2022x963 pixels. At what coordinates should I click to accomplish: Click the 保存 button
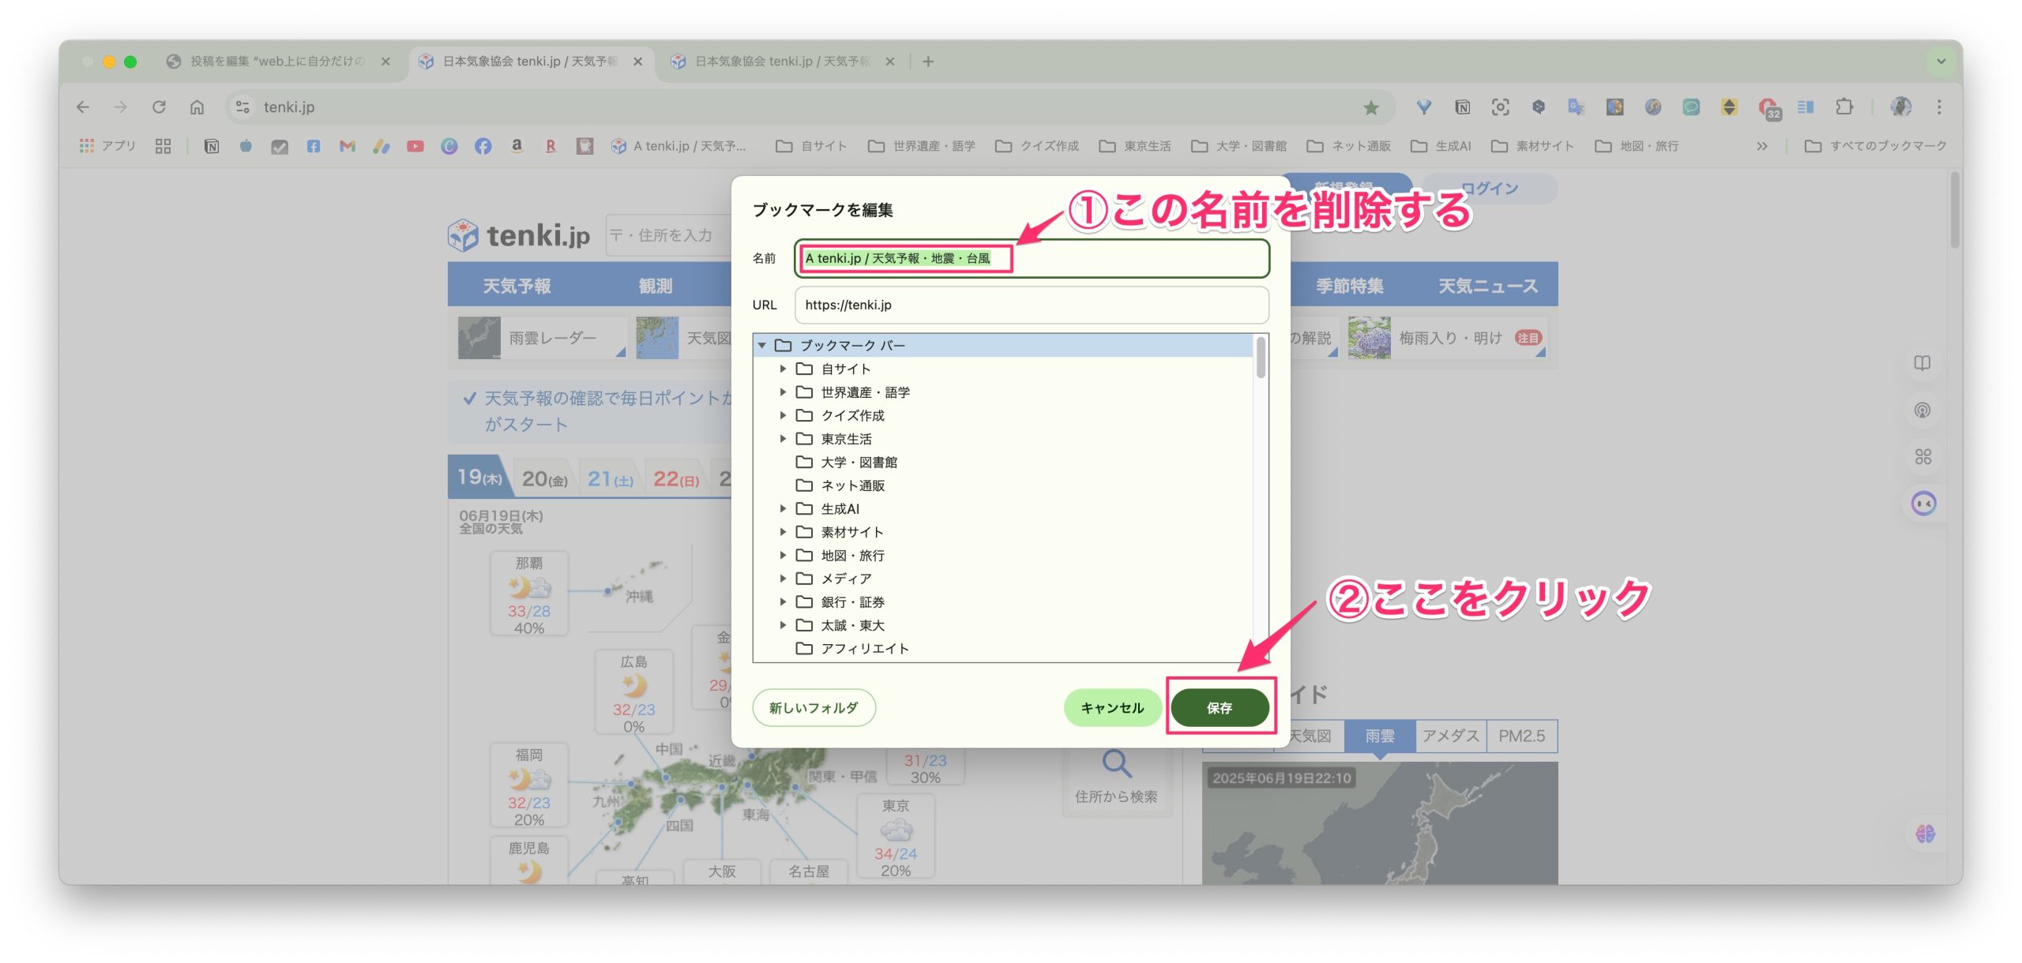tap(1219, 708)
